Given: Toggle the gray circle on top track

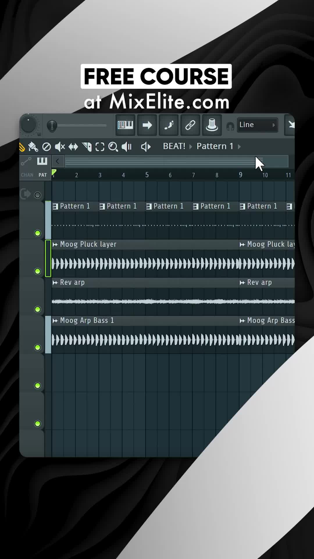Looking at the screenshot, I should tap(38, 195).
